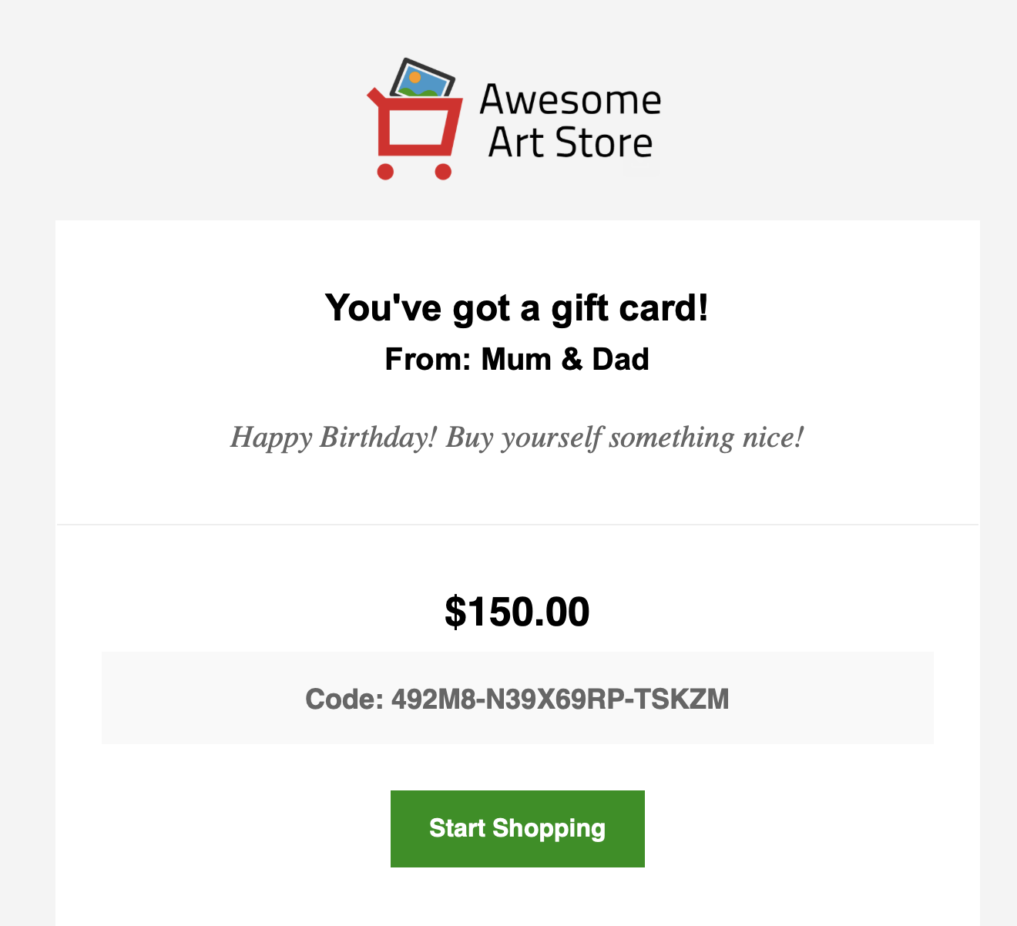Select the gift card code 492M8-N39X69RP-TSKZM

tap(560, 699)
